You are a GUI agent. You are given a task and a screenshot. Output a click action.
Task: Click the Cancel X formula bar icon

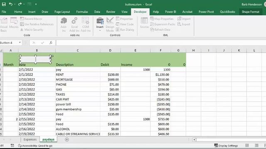click(x=34, y=43)
